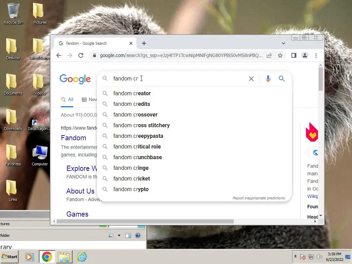Image resolution: width=352 pixels, height=264 pixels.
Task: Choose the 'fandom cricket' suggestion
Action: point(194,179)
